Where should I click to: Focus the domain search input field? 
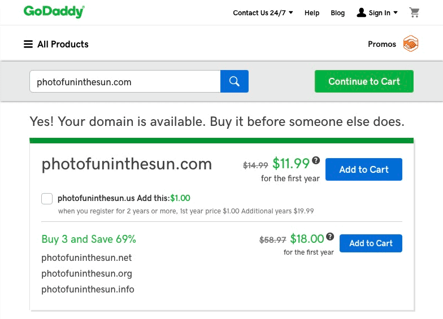(125, 81)
